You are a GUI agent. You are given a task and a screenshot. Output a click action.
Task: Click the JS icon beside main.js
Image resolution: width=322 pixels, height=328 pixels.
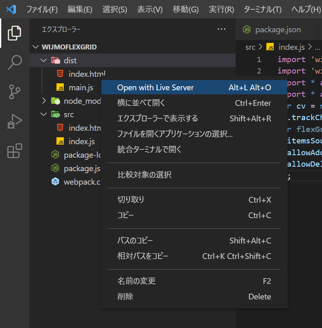coord(60,87)
